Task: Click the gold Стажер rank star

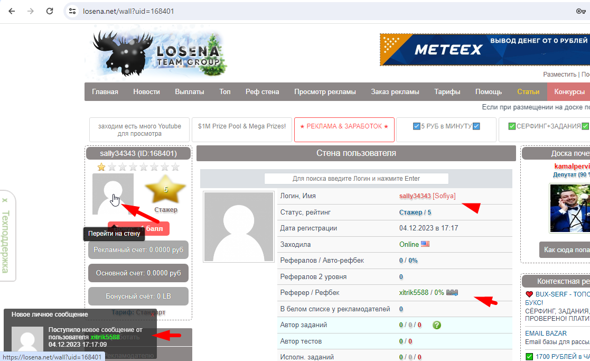Action: [165, 189]
